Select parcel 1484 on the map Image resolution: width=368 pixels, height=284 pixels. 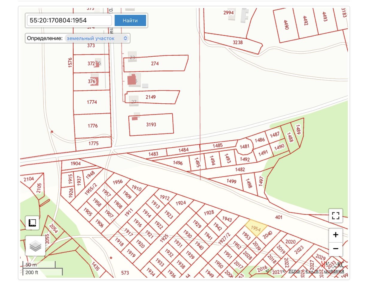click(x=184, y=150)
